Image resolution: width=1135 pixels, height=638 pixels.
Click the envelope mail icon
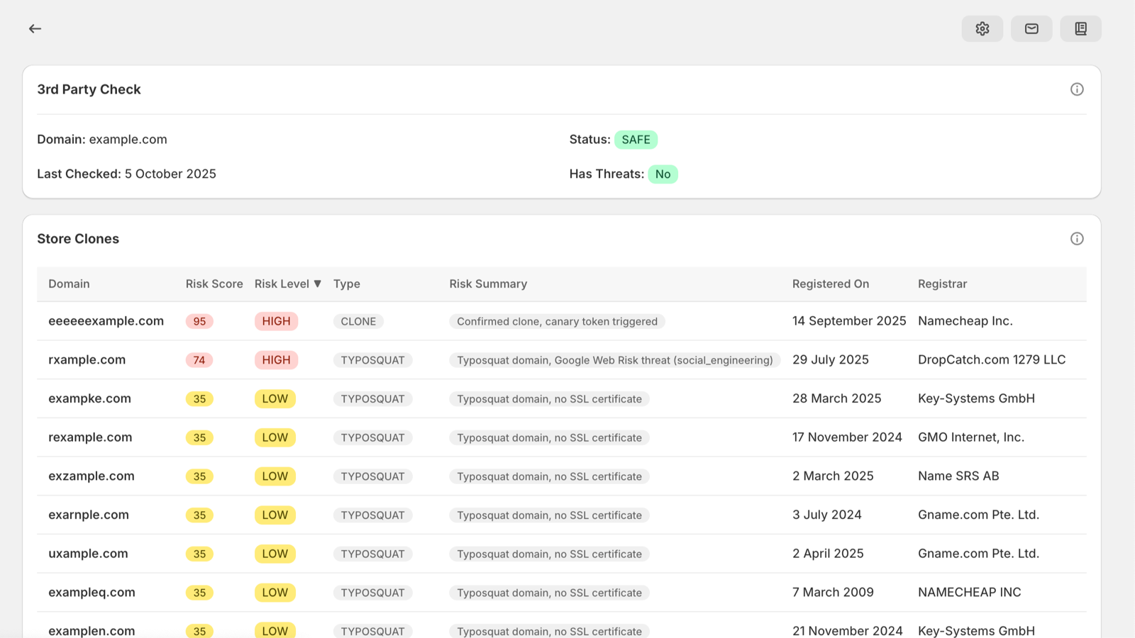pos(1031,28)
